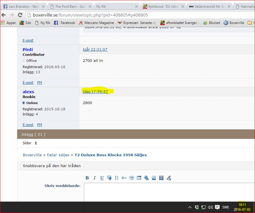Open Delar säljes in breadcrumb

[x=58, y=155]
